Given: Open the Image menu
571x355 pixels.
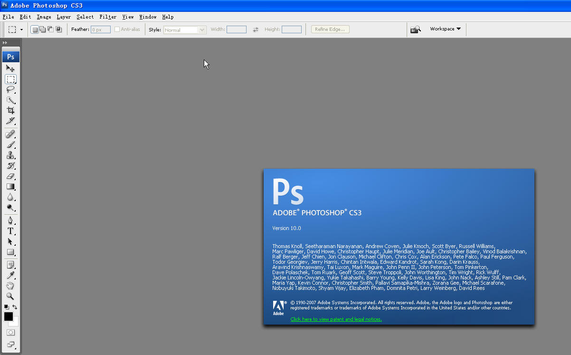Looking at the screenshot, I should 44,17.
